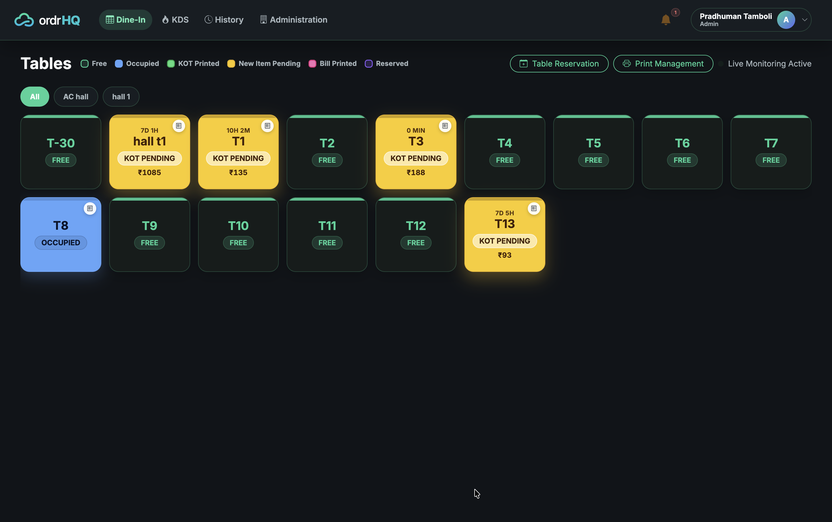Screen dimensions: 832x522
Task: Click the KOT Printed legend swatch
Action: tap(171, 64)
